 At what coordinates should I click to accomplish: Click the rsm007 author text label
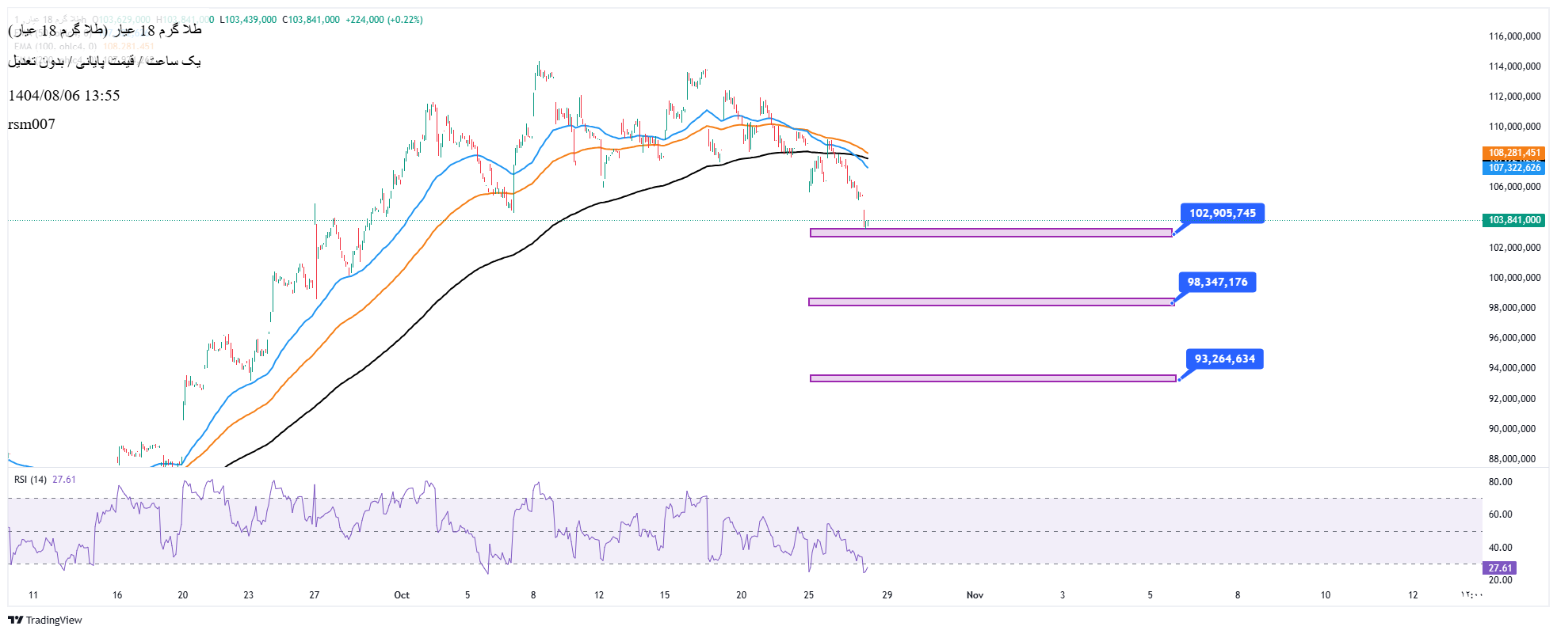pyautogui.click(x=32, y=124)
